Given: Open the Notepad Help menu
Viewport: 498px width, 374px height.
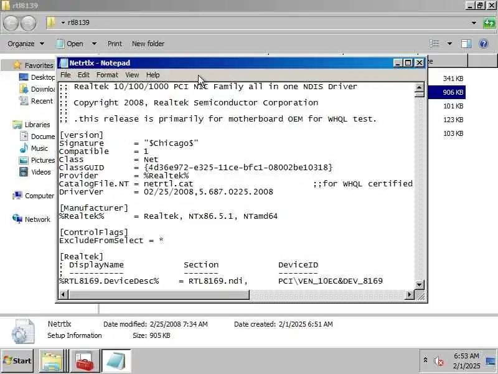Looking at the screenshot, I should coord(153,75).
